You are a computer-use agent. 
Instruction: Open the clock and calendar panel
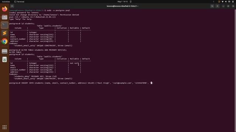click(x=122, y=1)
